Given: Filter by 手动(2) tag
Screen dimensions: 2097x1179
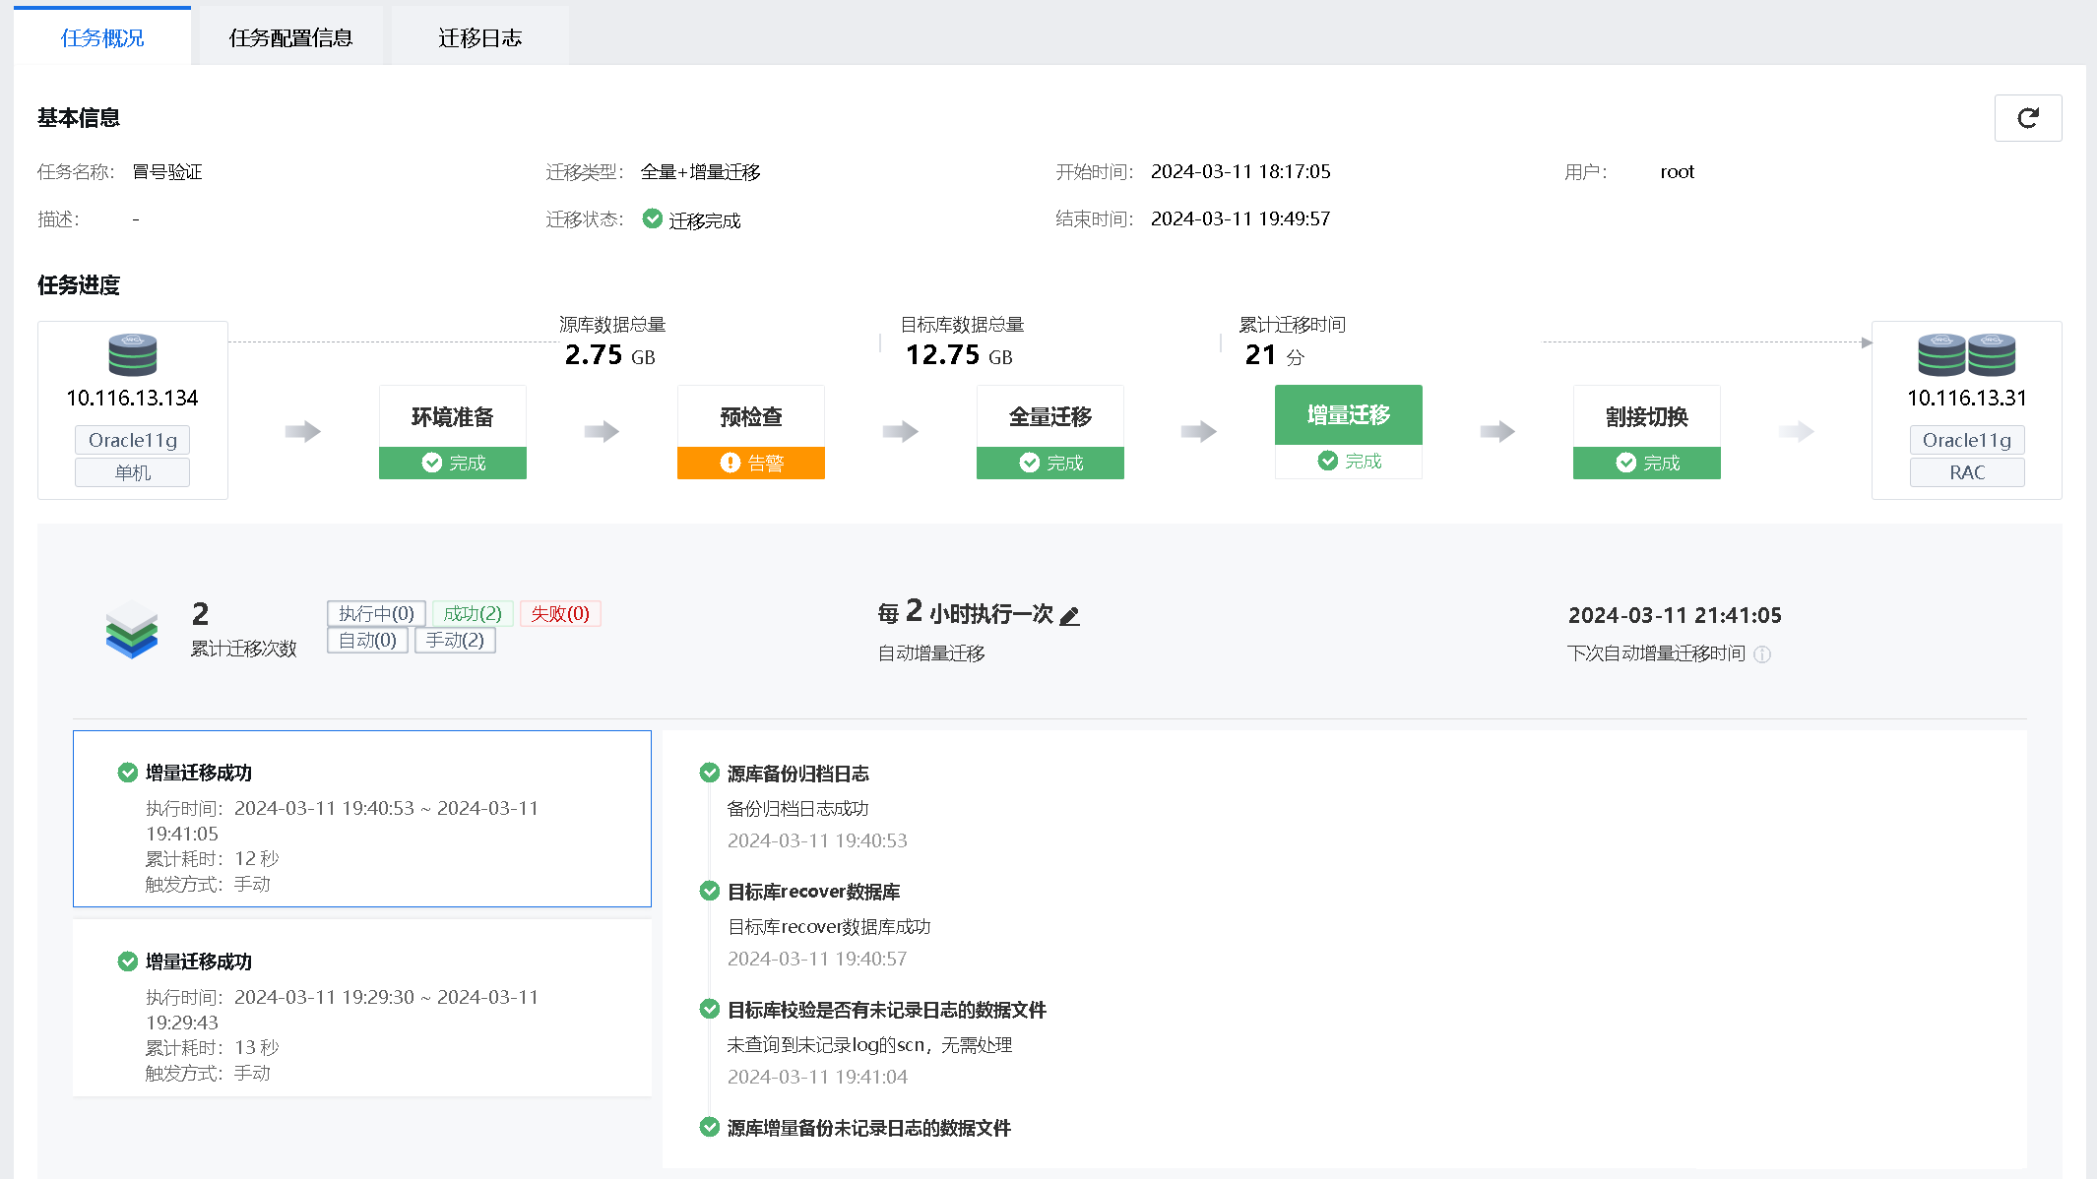Looking at the screenshot, I should coord(455,641).
